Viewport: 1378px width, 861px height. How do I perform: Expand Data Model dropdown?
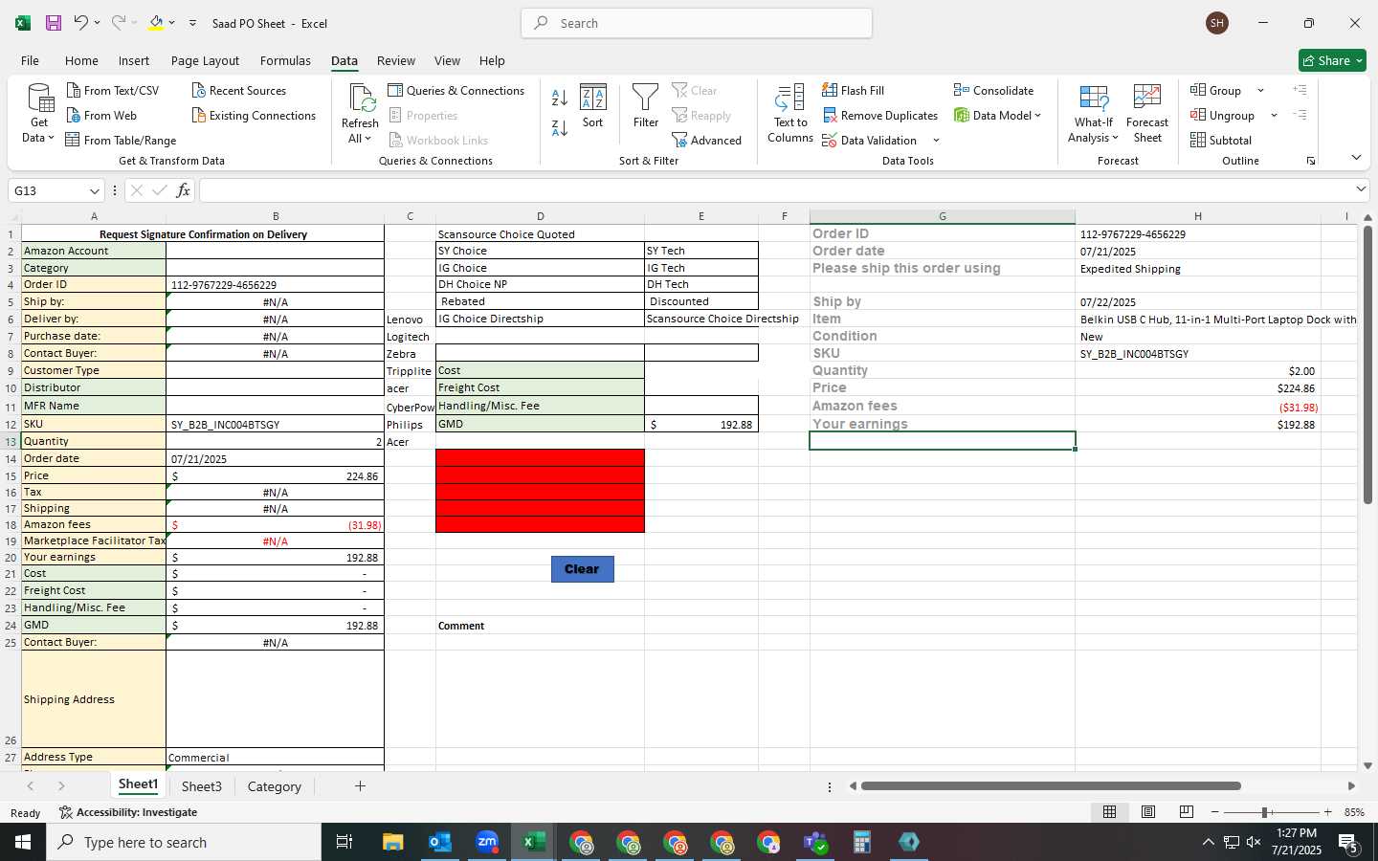tap(1037, 115)
